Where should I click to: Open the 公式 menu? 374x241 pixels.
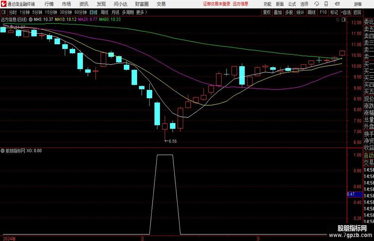click(x=292, y=4)
